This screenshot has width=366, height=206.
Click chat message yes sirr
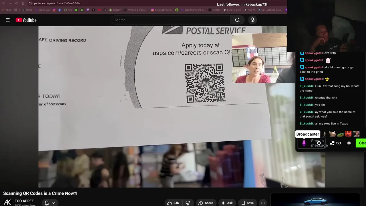pyautogui.click(x=312, y=105)
